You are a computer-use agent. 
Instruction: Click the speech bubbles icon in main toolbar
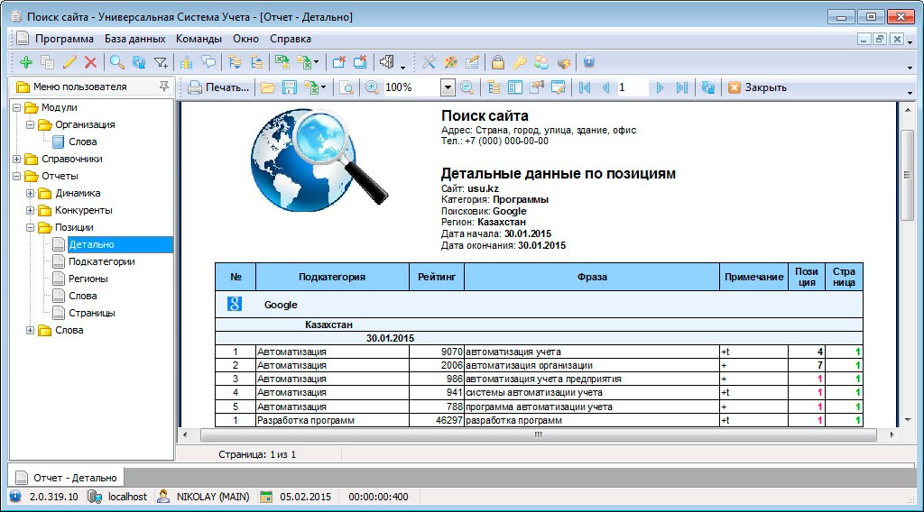tap(208, 62)
